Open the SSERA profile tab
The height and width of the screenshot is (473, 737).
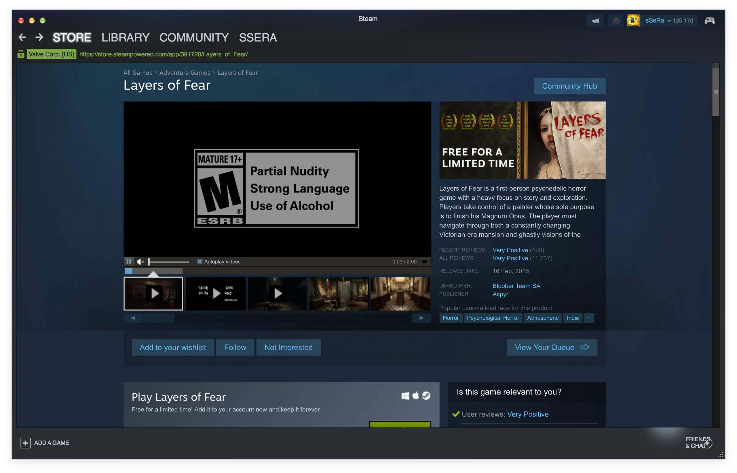(258, 37)
